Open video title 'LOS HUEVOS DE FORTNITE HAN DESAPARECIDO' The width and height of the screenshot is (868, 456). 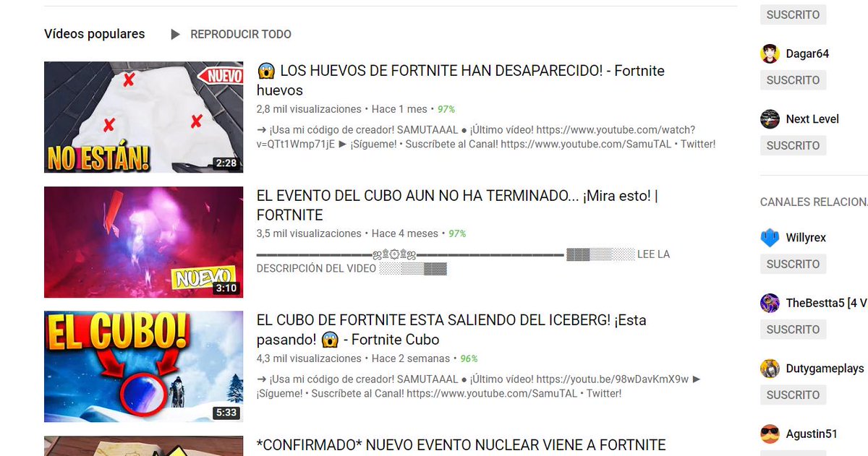coord(460,80)
